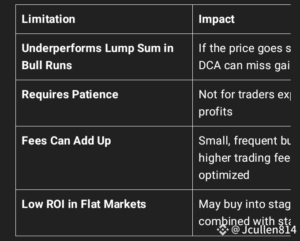Select the Low ROI in Flat Markets cell
Image resolution: width=300 pixels, height=241 pixels.
click(x=104, y=213)
